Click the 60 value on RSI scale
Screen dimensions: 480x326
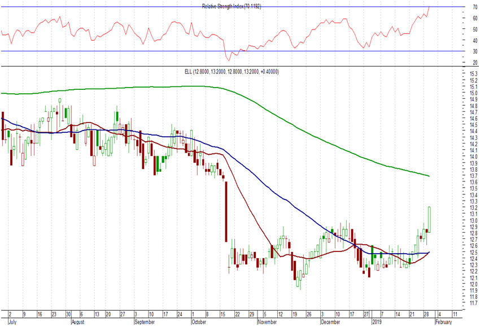point(475,18)
